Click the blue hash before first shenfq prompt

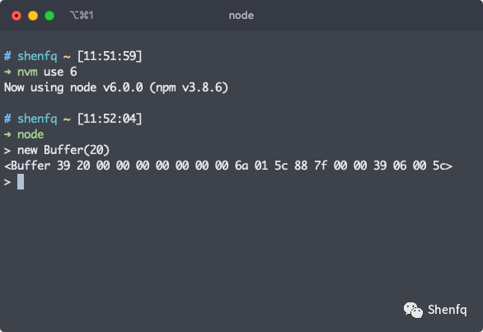[7, 56]
